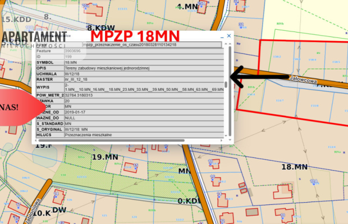This screenshot has height=224, width=348.
Task: Close the feature info popup
Action: [x=229, y=36]
